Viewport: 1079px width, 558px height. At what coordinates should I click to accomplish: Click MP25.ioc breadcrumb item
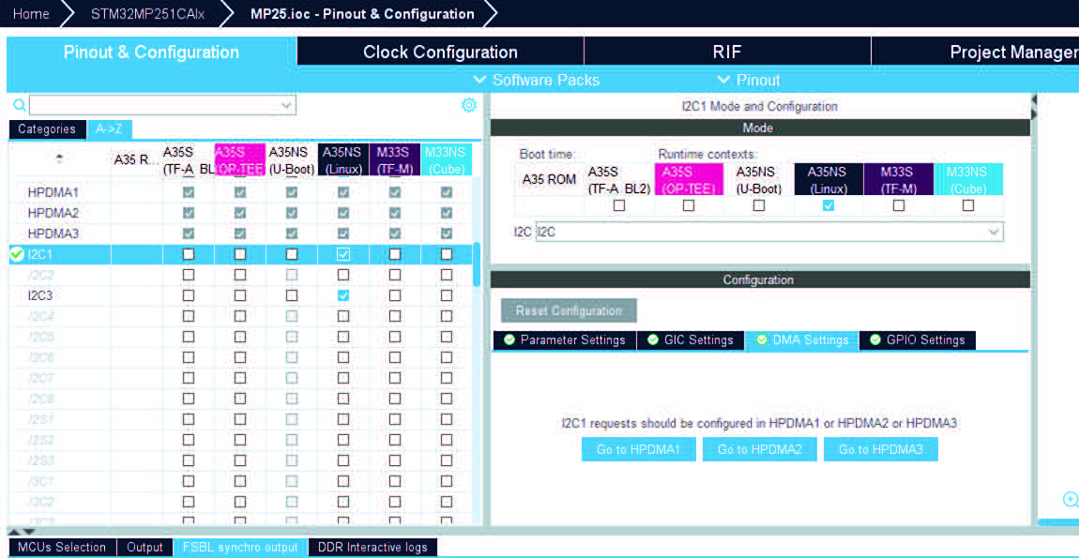(362, 14)
